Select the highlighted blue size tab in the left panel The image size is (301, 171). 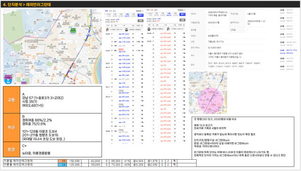click(x=127, y=15)
